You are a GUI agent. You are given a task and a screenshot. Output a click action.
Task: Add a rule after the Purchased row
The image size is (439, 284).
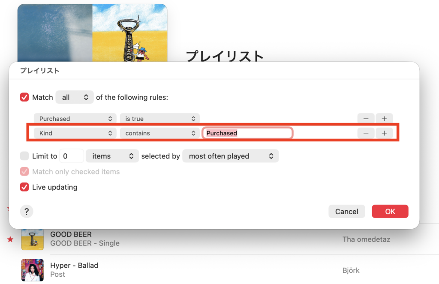click(x=384, y=119)
